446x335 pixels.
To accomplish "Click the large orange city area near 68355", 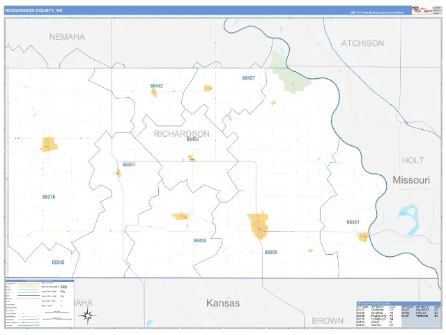I will tap(259, 225).
